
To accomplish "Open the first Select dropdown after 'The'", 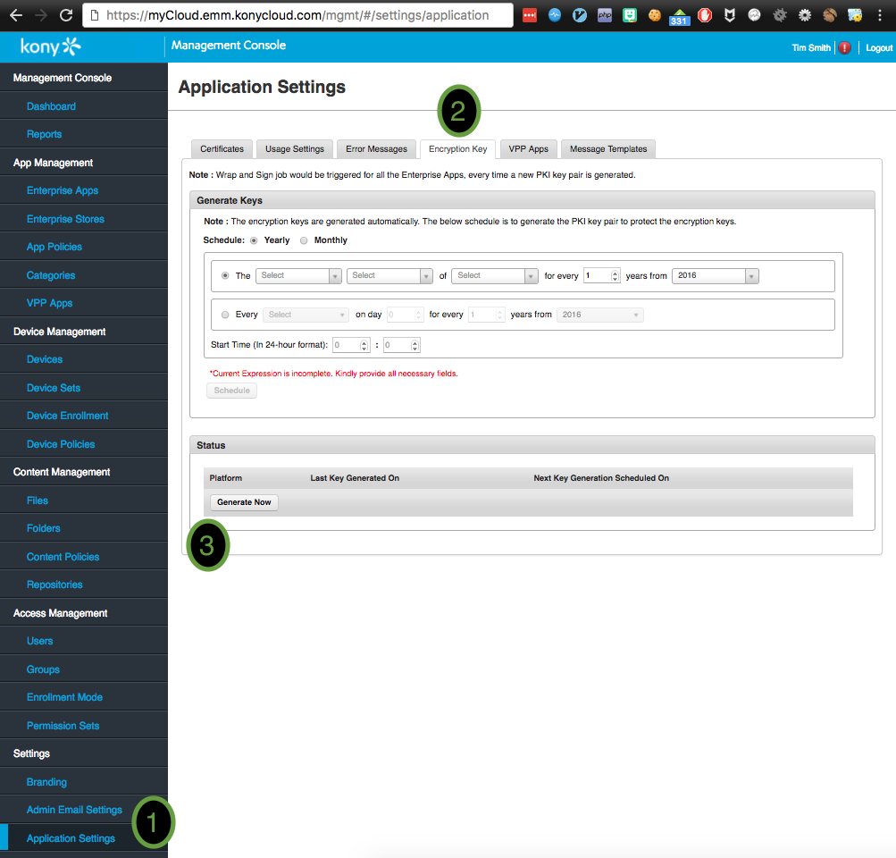I will tap(298, 275).
